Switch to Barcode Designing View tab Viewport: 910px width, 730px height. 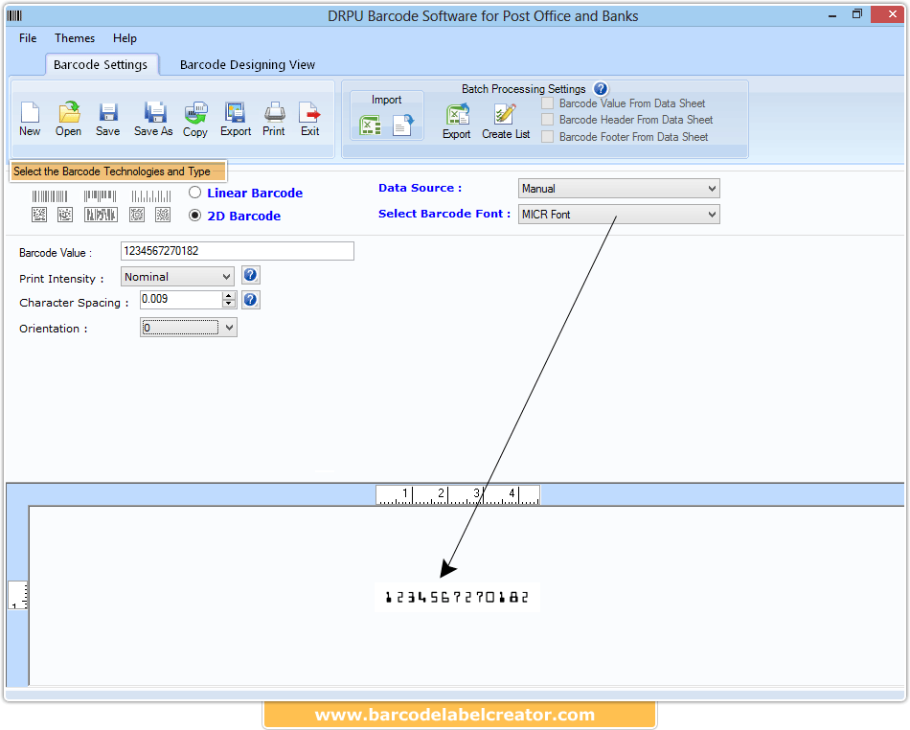coord(247,64)
